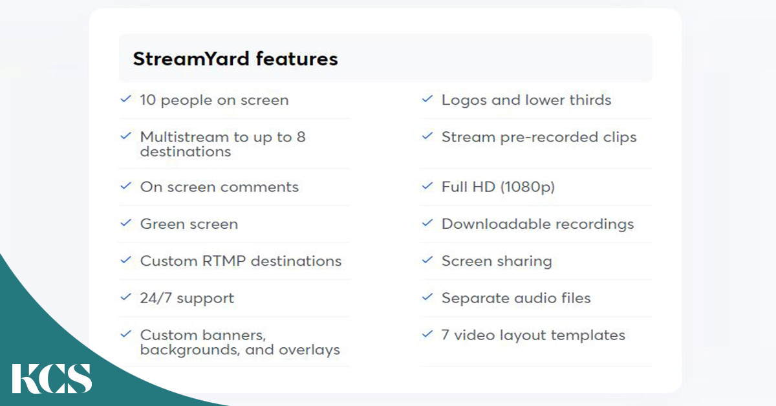Click checkmark next to Full HD (1080p)
Viewport: 776px width, 406px height.
click(x=427, y=187)
